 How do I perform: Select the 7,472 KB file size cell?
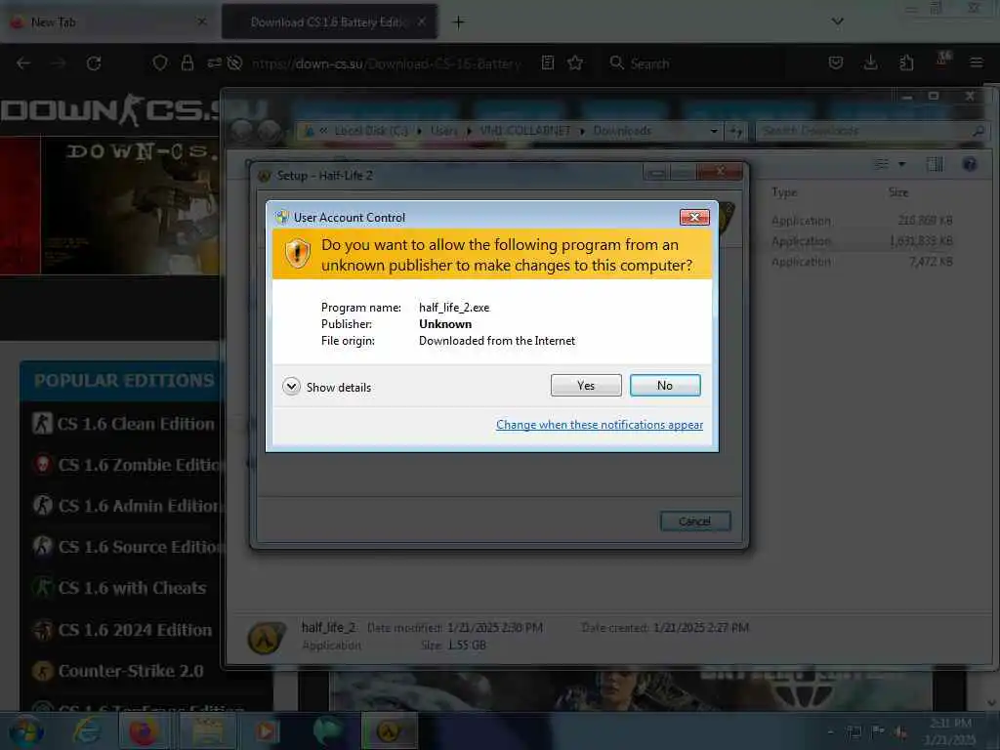(931, 262)
